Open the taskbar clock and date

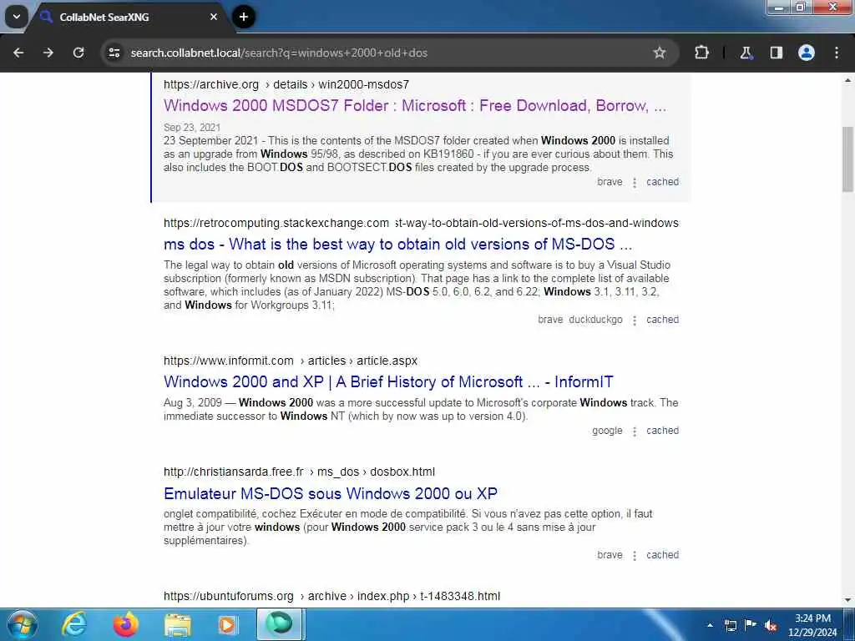[812, 625]
